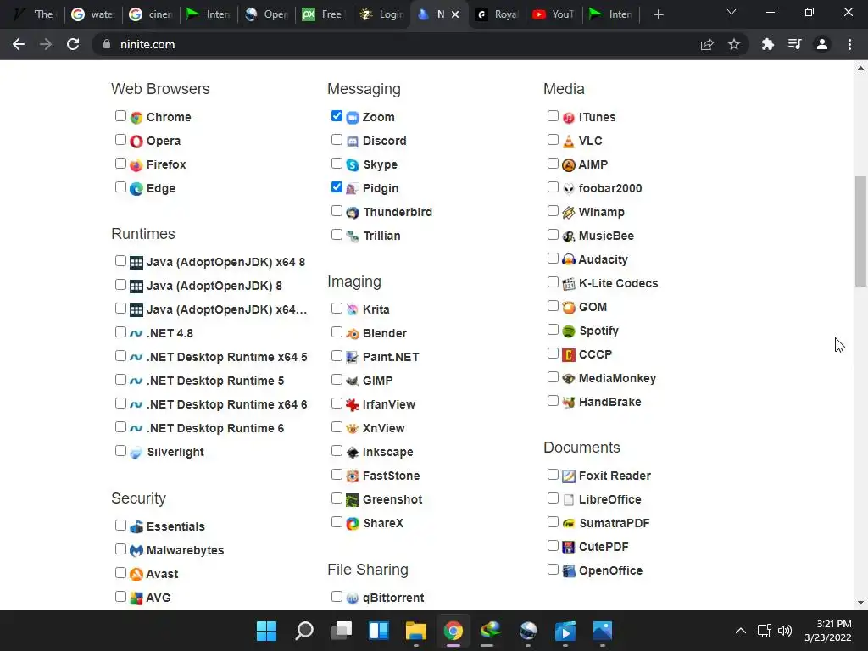This screenshot has height=651, width=868.
Task: Switch to the Open browser tab
Action: tap(266, 14)
